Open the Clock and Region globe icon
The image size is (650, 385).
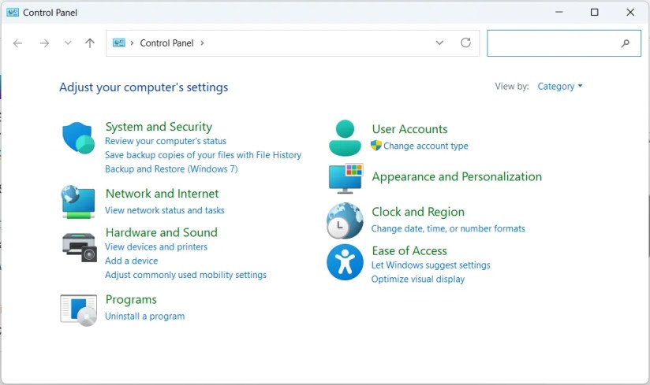pos(345,220)
